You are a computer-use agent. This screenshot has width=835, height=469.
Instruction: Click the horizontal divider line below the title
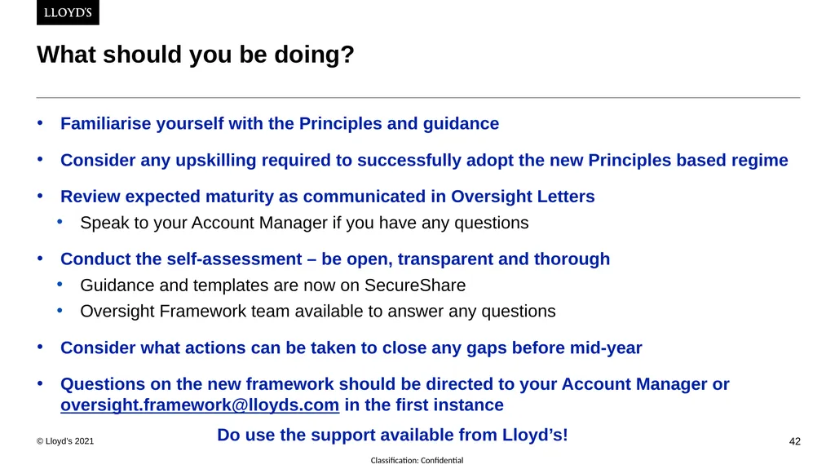pos(418,98)
